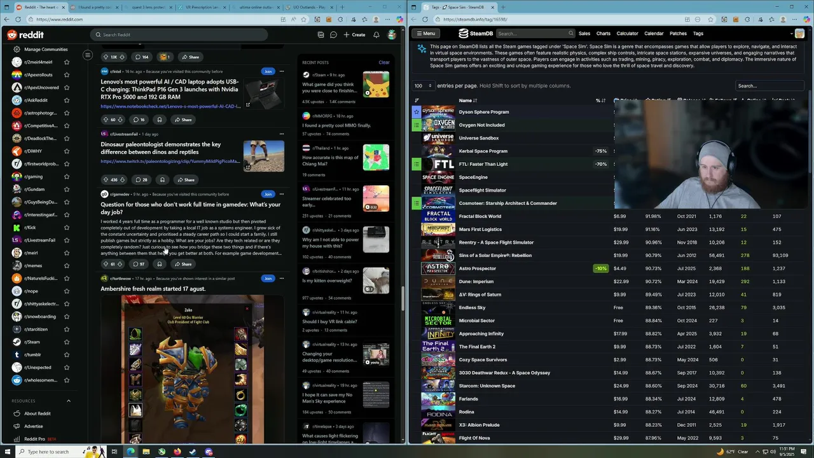Viewport: 814px width, 458px height.
Task: Sort SteamDB table by % discount column
Action: 600,101
